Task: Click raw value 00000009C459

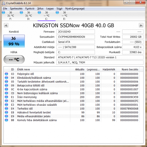Action: pyautogui.click(x=129, y=97)
